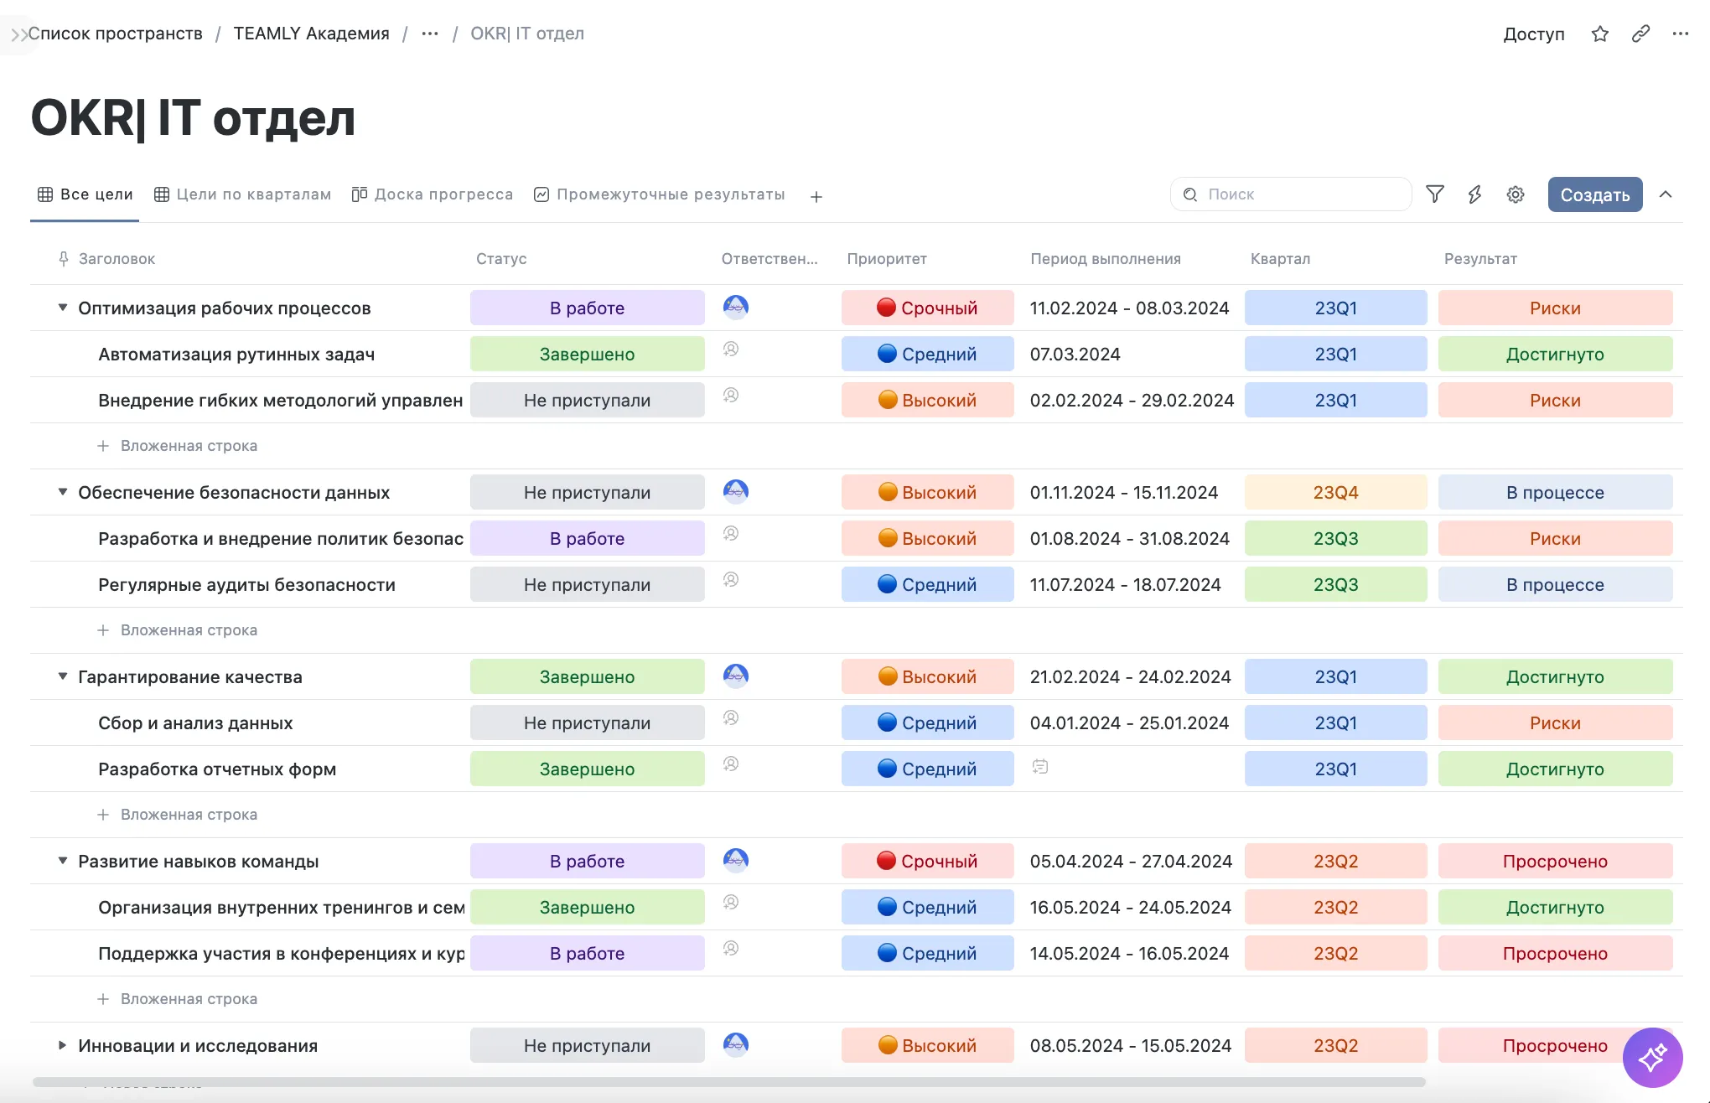The width and height of the screenshot is (1710, 1103).
Task: Assign responsible person for Разработка отчетных форм
Action: point(731,764)
